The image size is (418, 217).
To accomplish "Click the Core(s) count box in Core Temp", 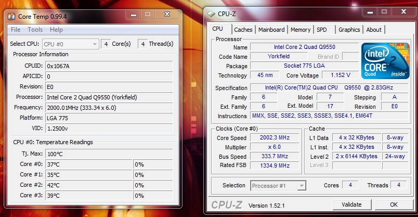I will [x=106, y=44].
